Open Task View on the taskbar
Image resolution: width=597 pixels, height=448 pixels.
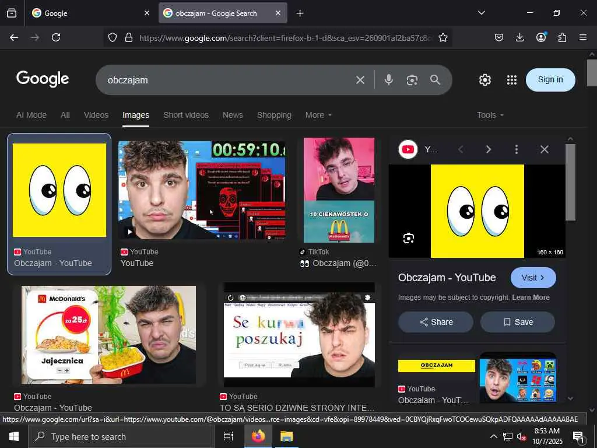point(229,436)
